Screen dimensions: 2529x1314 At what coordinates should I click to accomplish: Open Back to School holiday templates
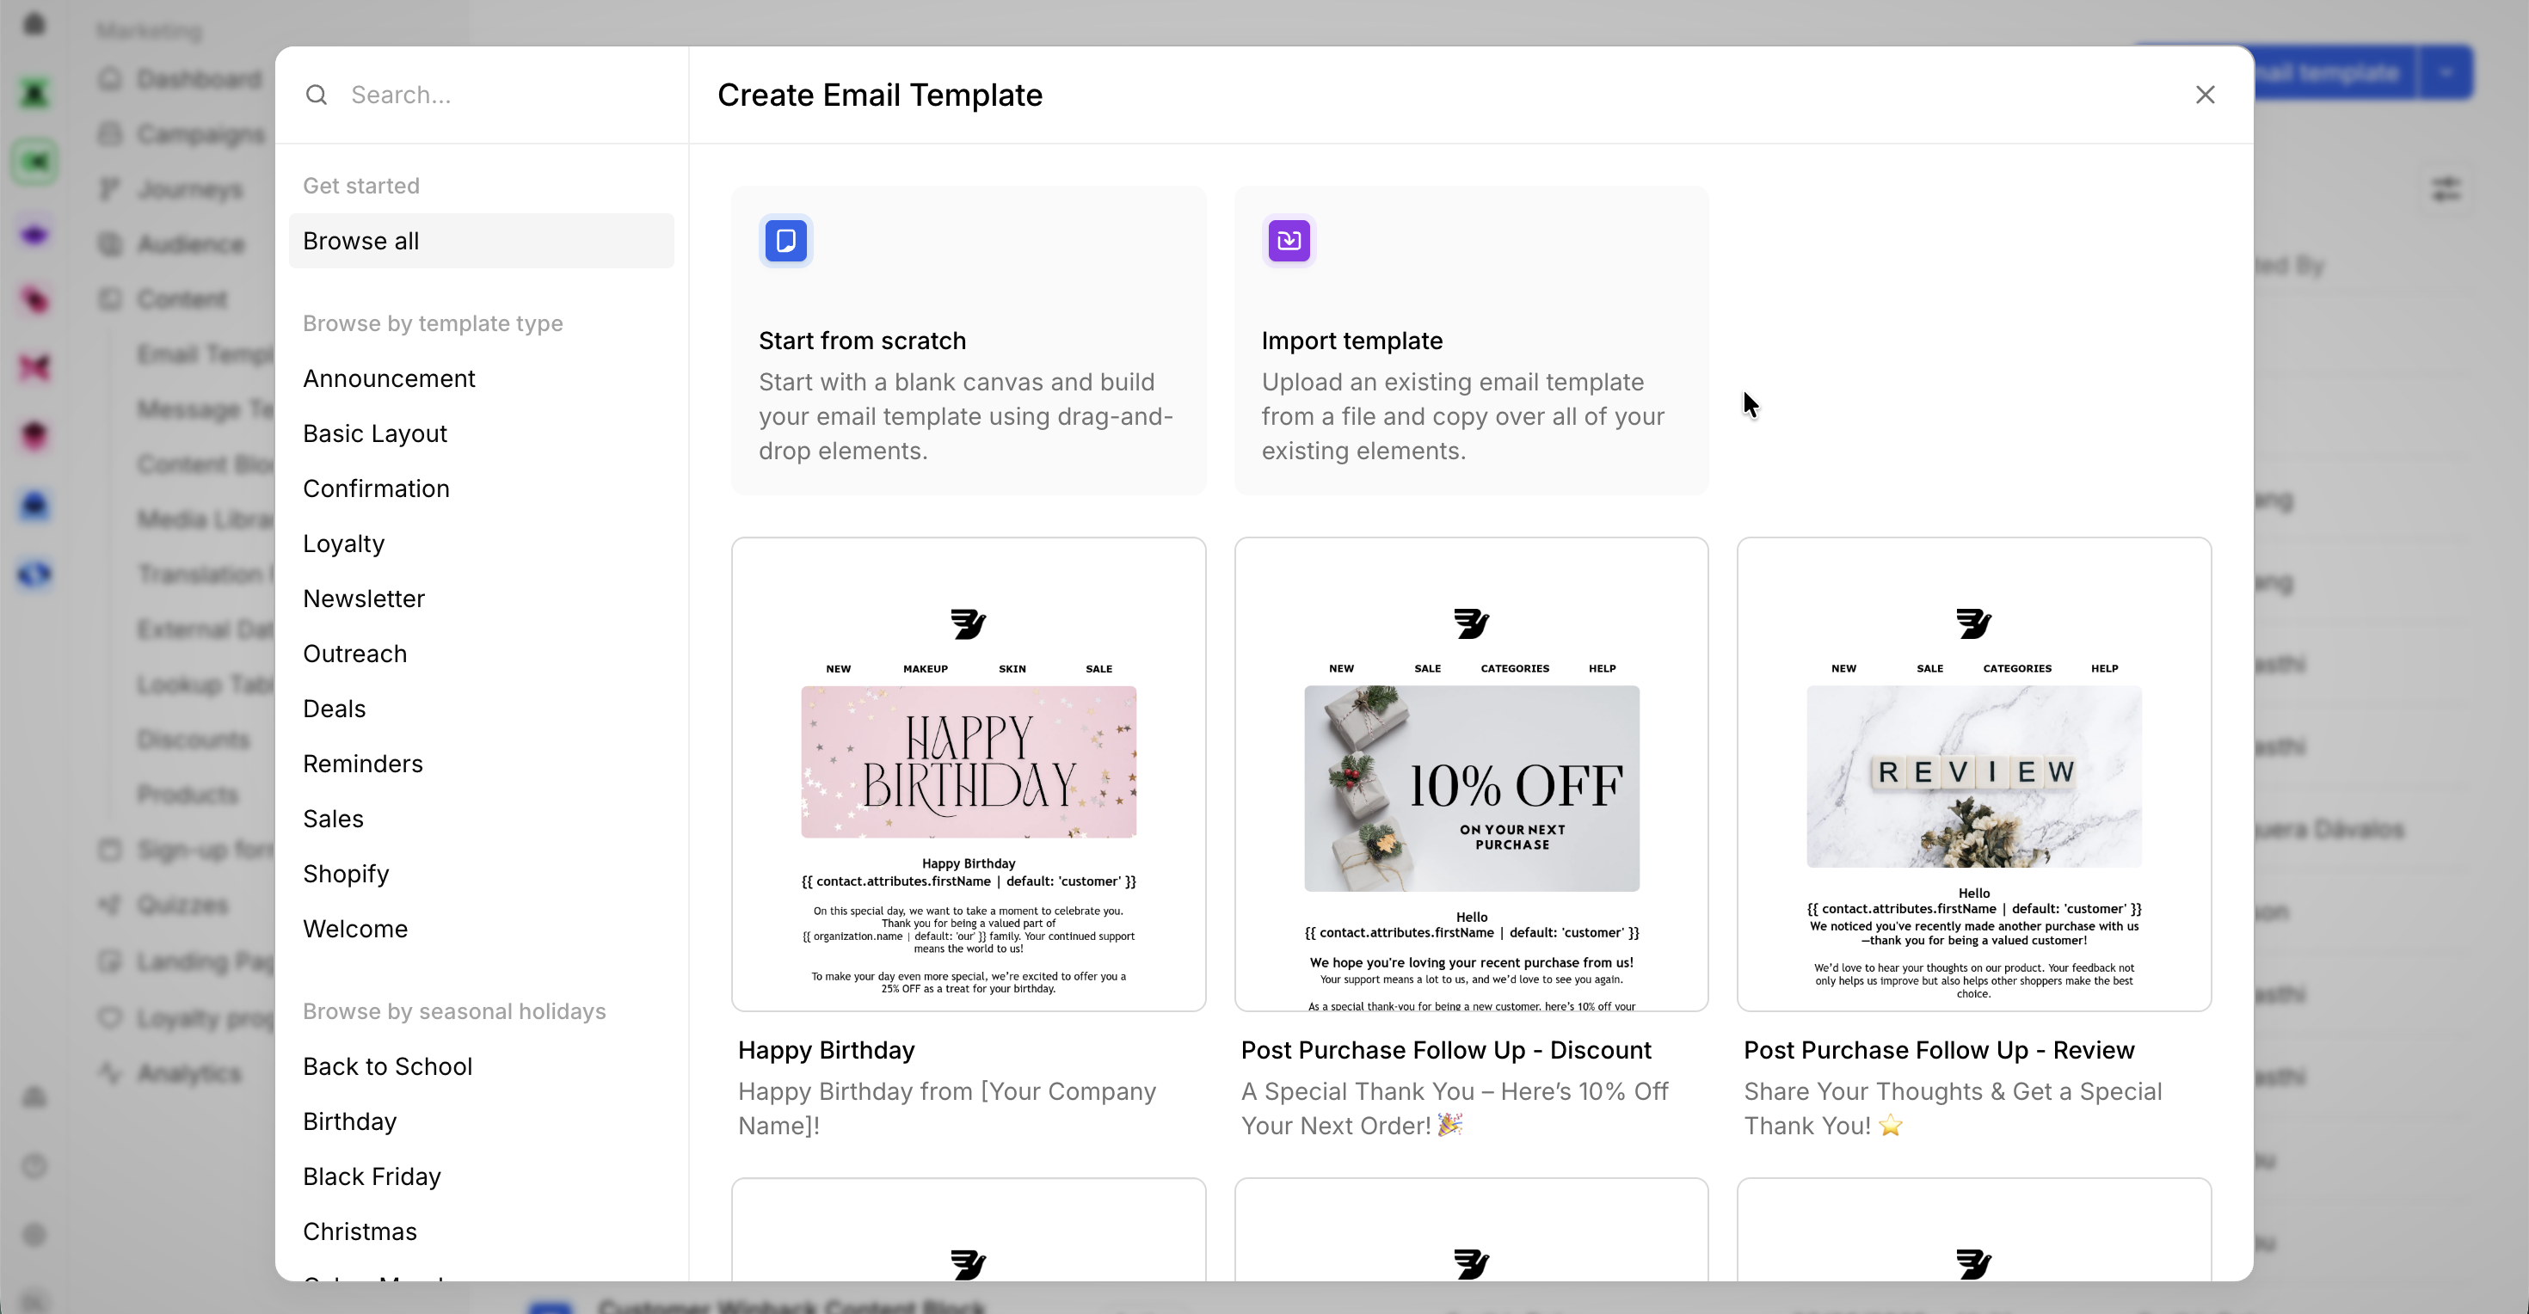387,1065
